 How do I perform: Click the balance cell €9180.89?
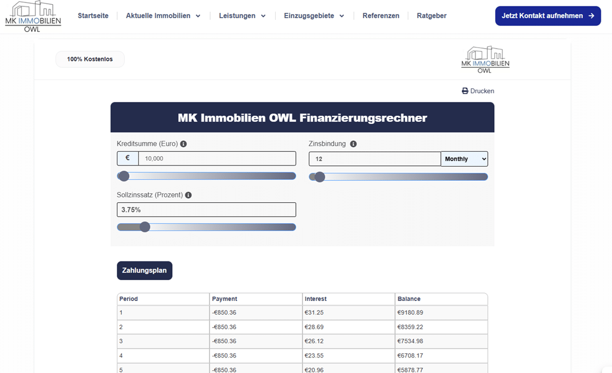pyautogui.click(x=441, y=313)
